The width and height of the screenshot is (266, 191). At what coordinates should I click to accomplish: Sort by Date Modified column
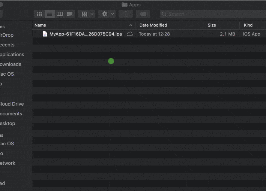point(153,25)
